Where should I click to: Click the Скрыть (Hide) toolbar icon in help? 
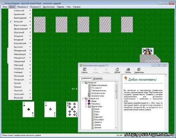(84, 70)
